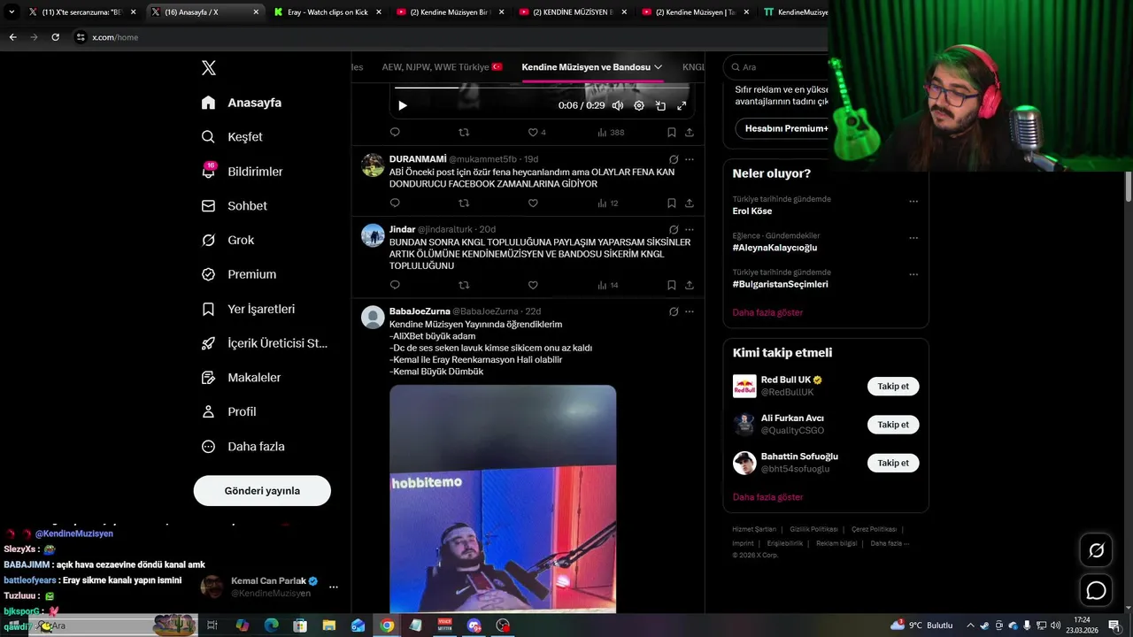Switch to the AEW, NJPW, WWE Türkiye tab
Viewport: 1133px width, 637px height.
pyautogui.click(x=442, y=67)
